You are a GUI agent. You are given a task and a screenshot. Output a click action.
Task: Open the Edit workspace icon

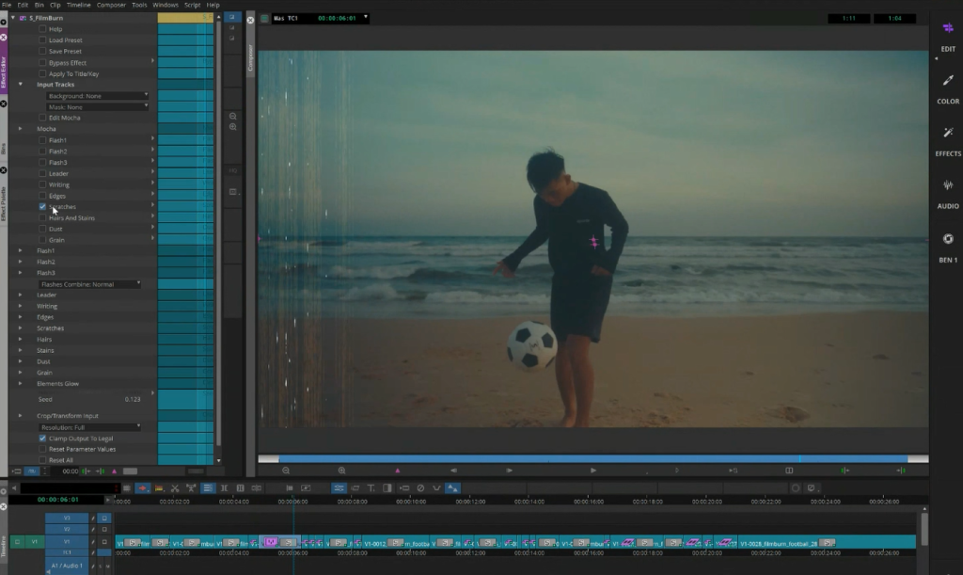pyautogui.click(x=947, y=28)
